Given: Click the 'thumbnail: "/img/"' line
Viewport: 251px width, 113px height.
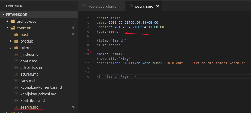Looking at the screenshot, I should pos(114,58).
